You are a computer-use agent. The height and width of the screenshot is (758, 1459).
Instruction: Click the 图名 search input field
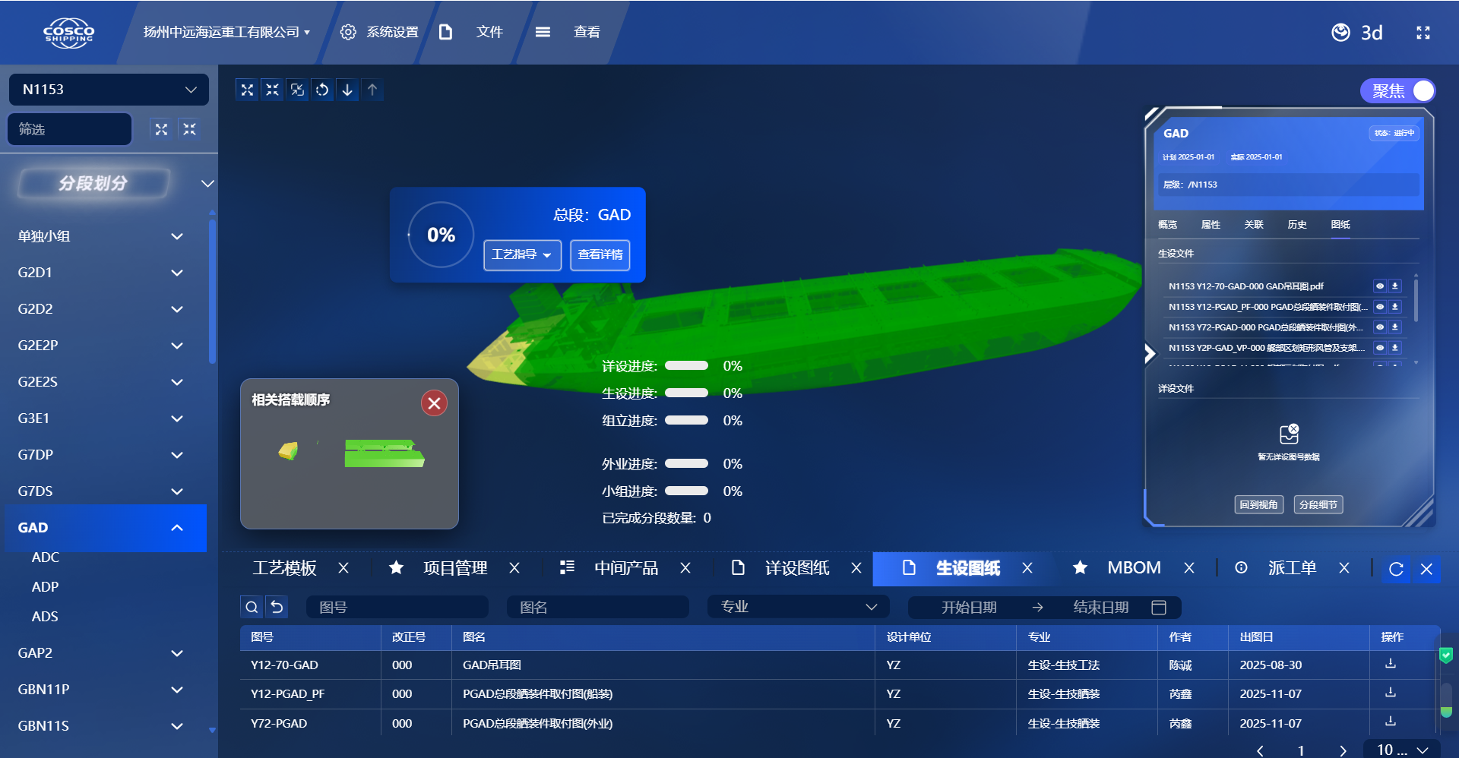pyautogui.click(x=598, y=607)
